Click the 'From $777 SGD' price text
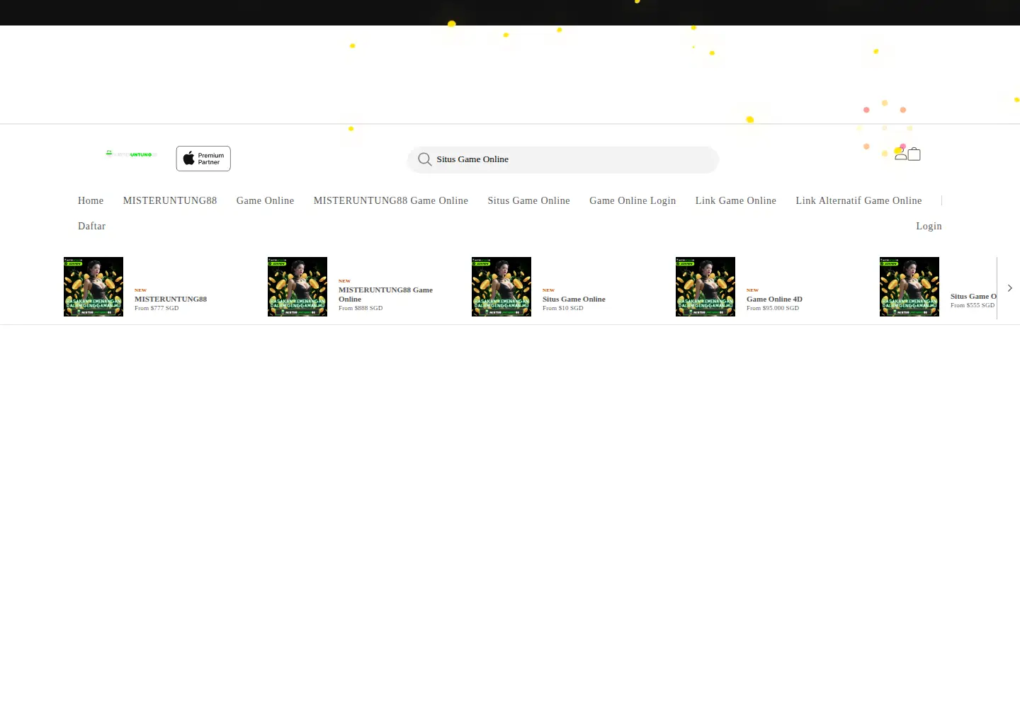This screenshot has width=1020, height=708. [x=157, y=308]
